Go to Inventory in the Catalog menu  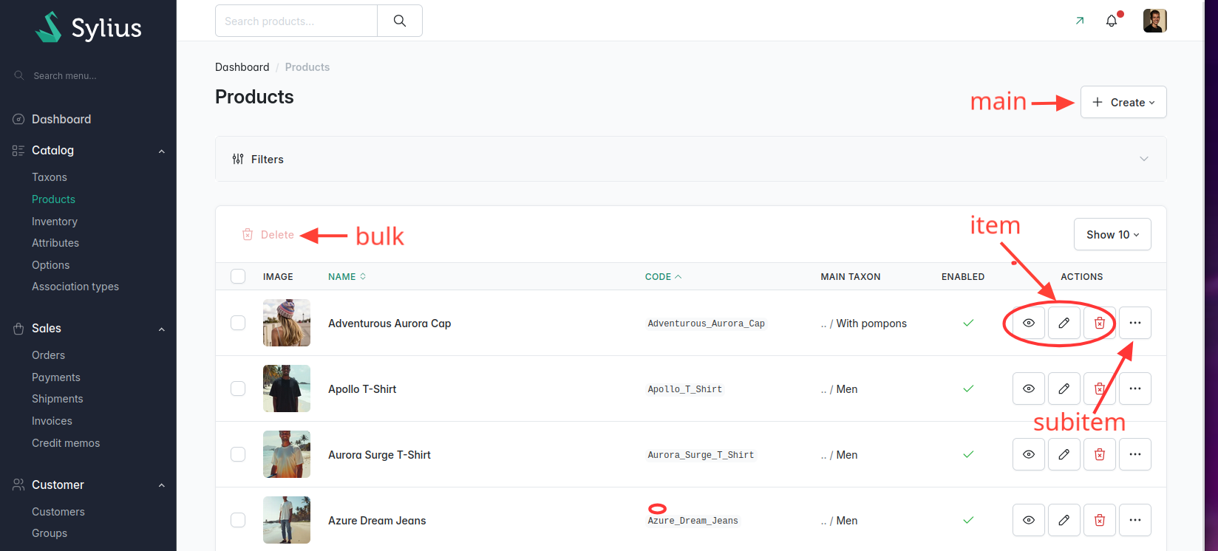[x=54, y=221]
